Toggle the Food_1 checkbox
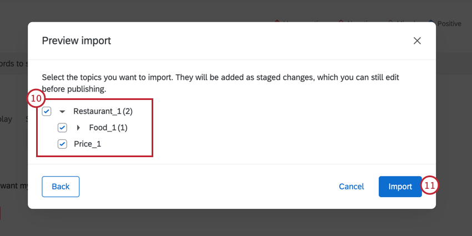Viewport: 472px width, 236px height. 62,128
